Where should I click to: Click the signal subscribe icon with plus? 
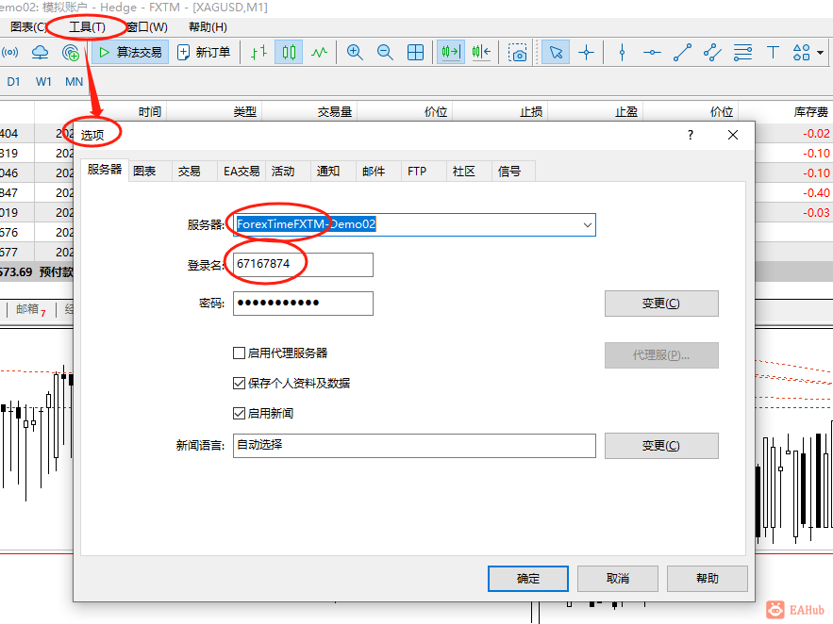point(71,52)
